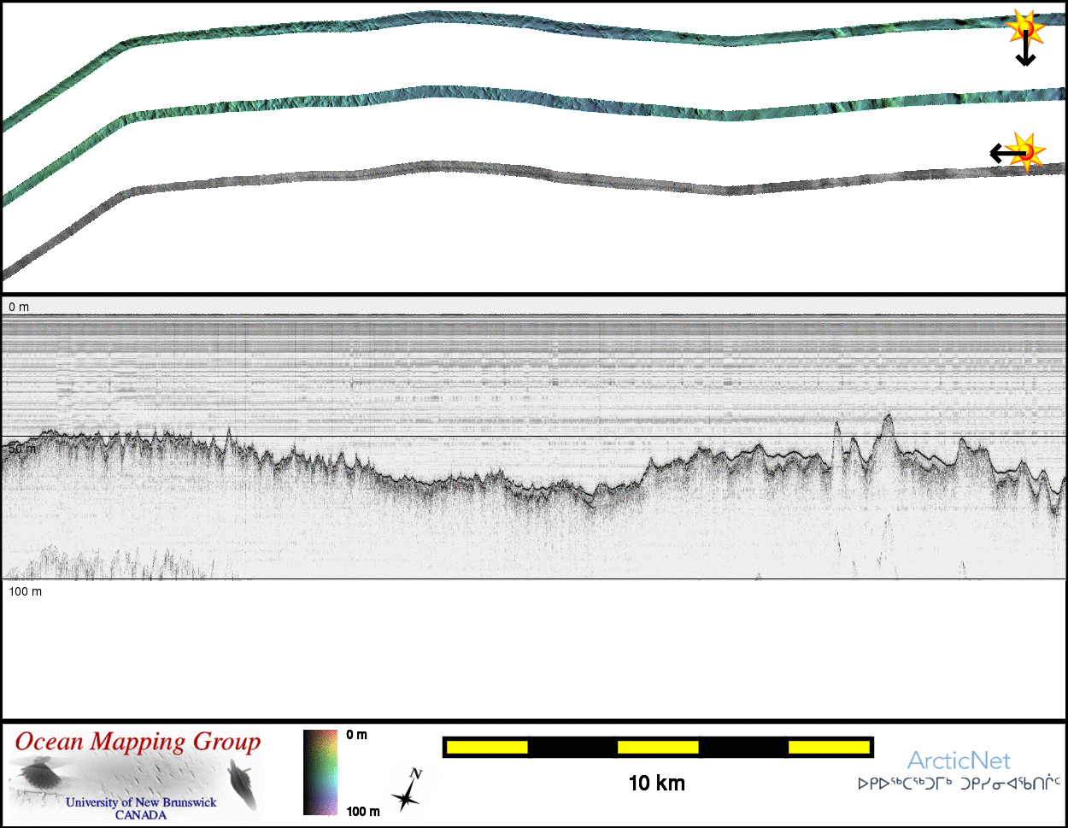Click the north arrow compass icon
1068x828 pixels.
click(408, 790)
